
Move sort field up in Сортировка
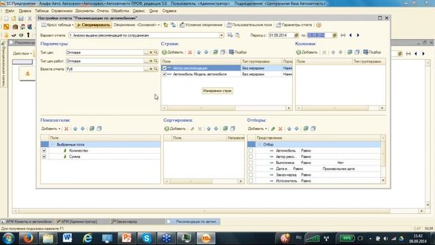pyautogui.click(x=209, y=129)
